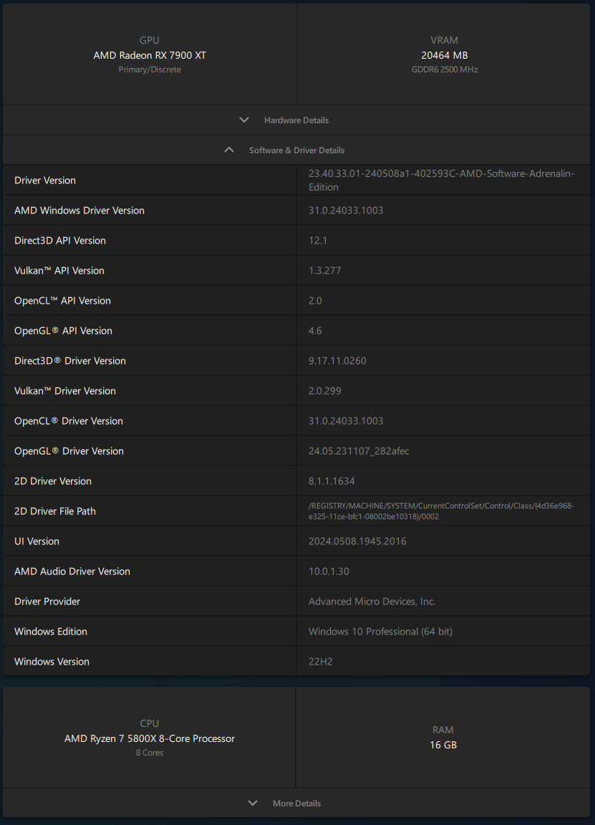
Task: Click the down chevron beside More Details
Action: tap(253, 803)
